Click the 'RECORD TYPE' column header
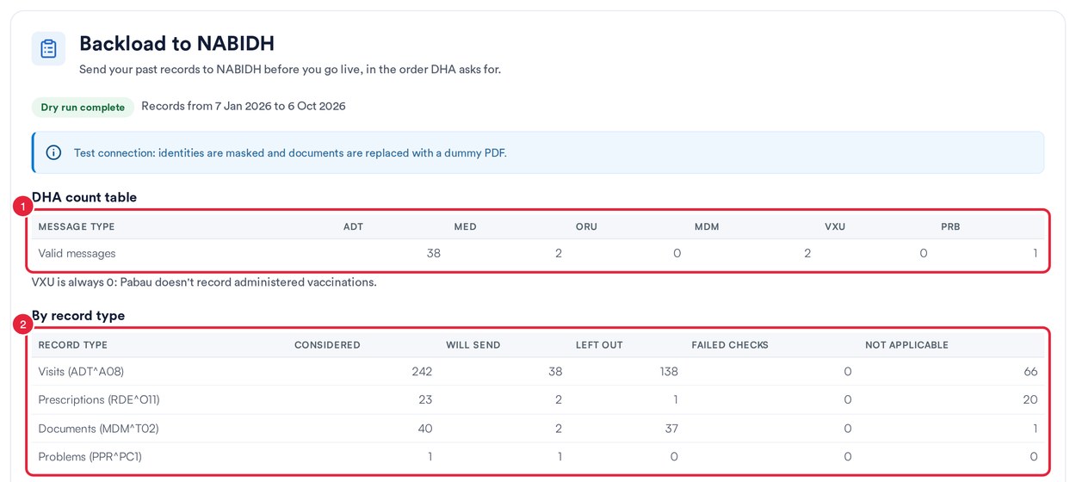Image resolution: width=1076 pixels, height=482 pixels. (73, 345)
